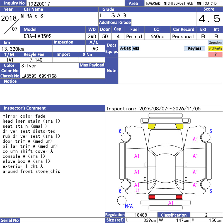The width and height of the screenshot is (223, 223).
Task: Click the left red tail light
Action: click(x=152, y=197)
